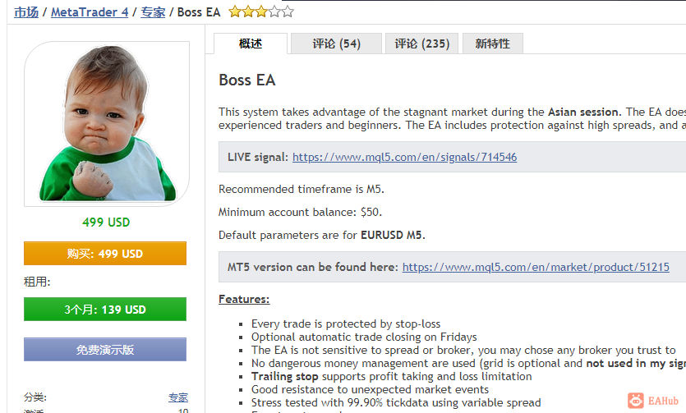Image resolution: width=686 pixels, height=413 pixels.
Task: Open the 新特性 tab
Action: click(493, 44)
